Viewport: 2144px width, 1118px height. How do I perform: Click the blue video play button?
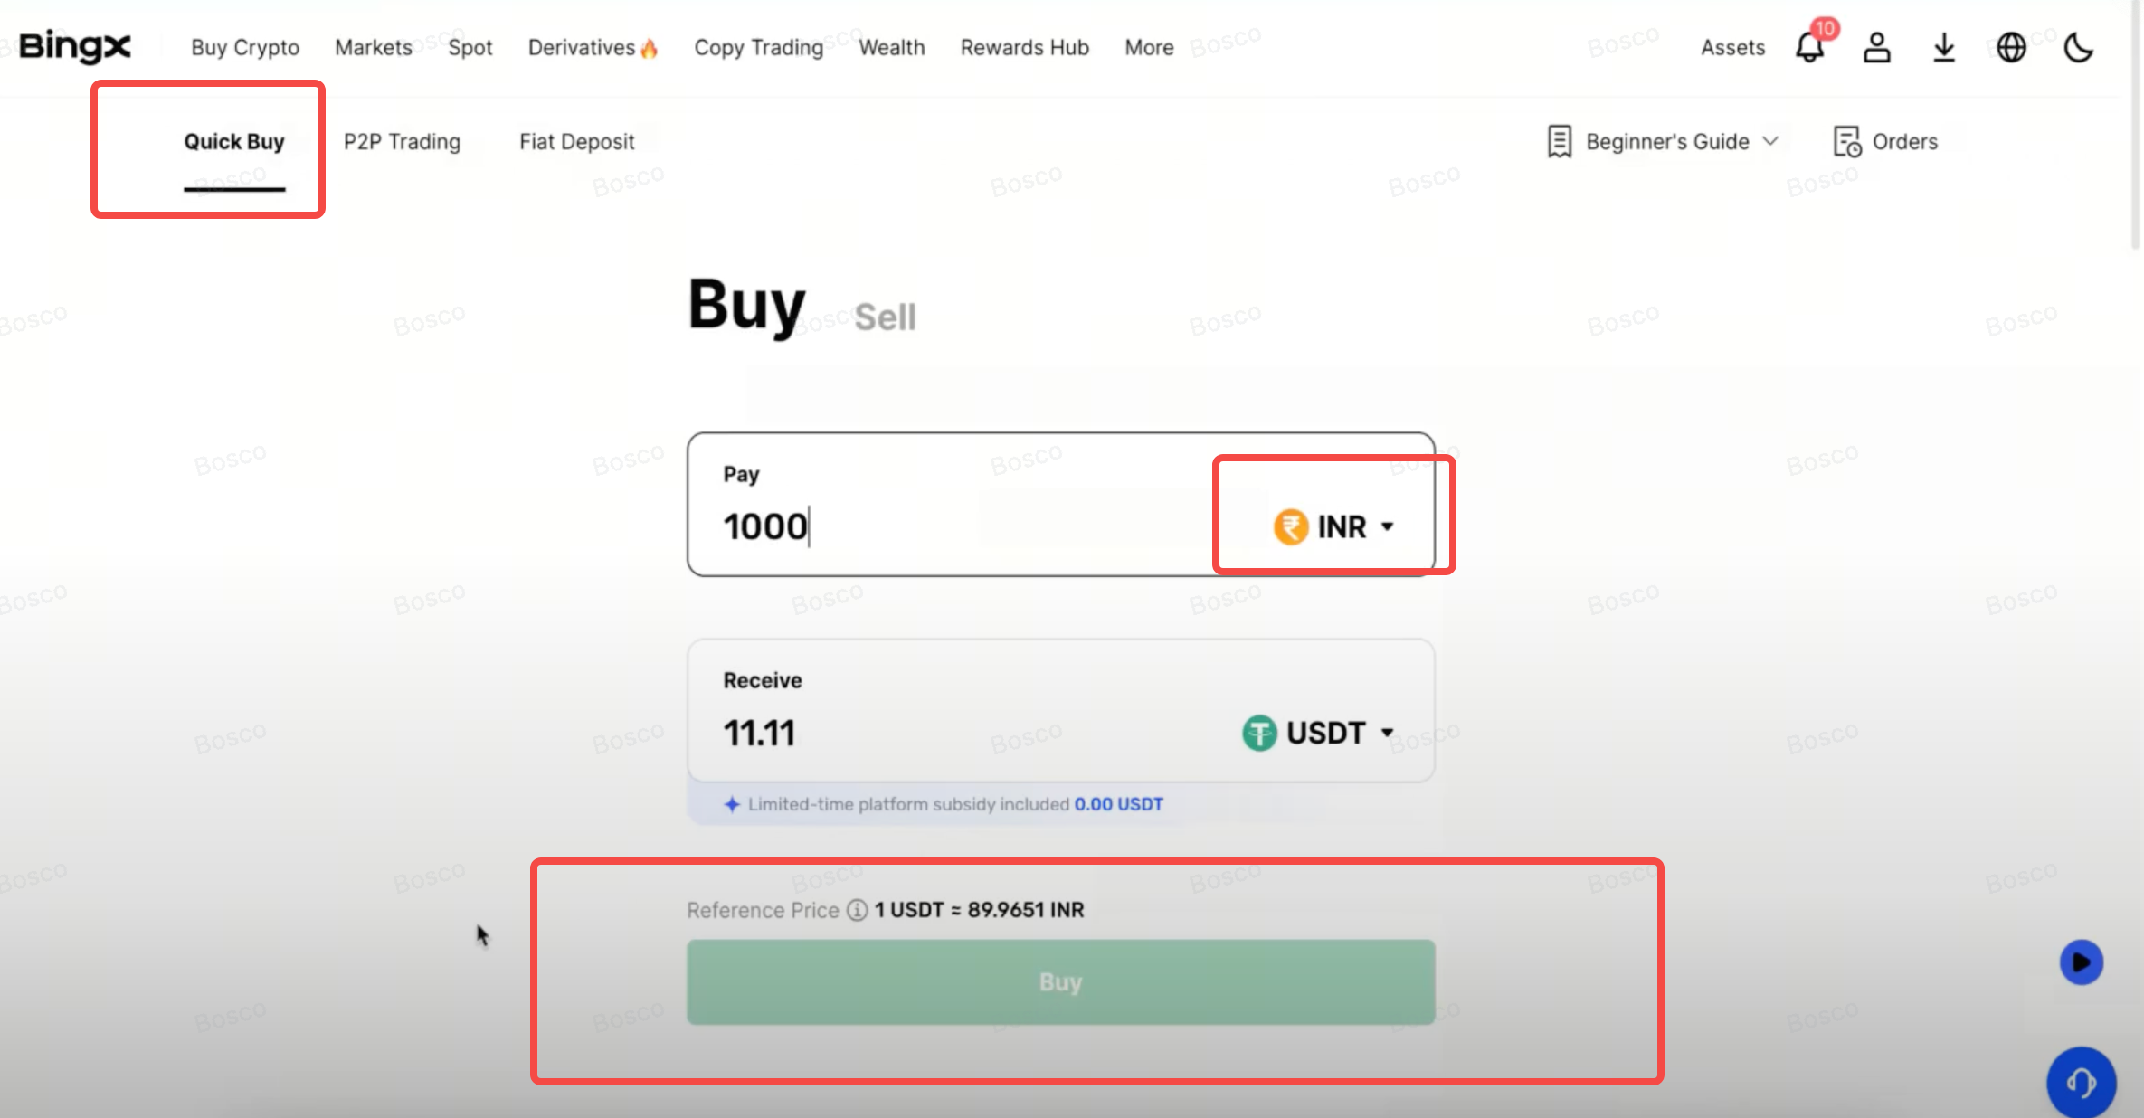(x=2081, y=962)
